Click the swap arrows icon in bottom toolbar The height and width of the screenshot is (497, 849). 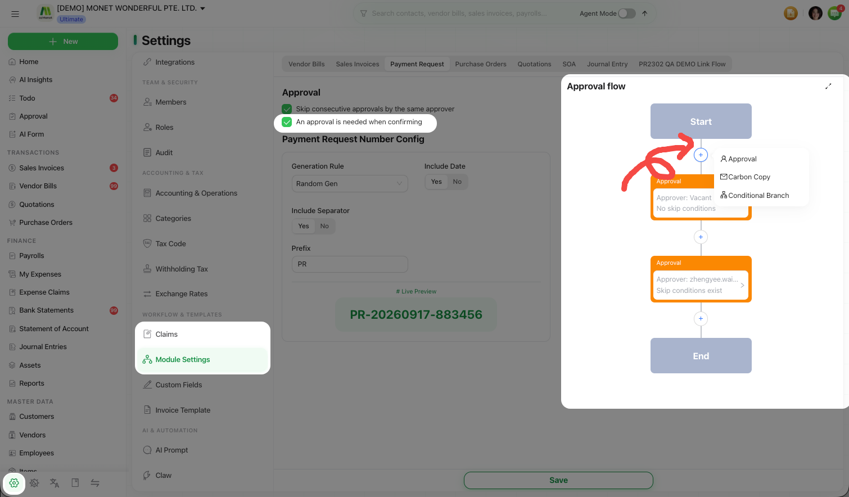(95, 483)
